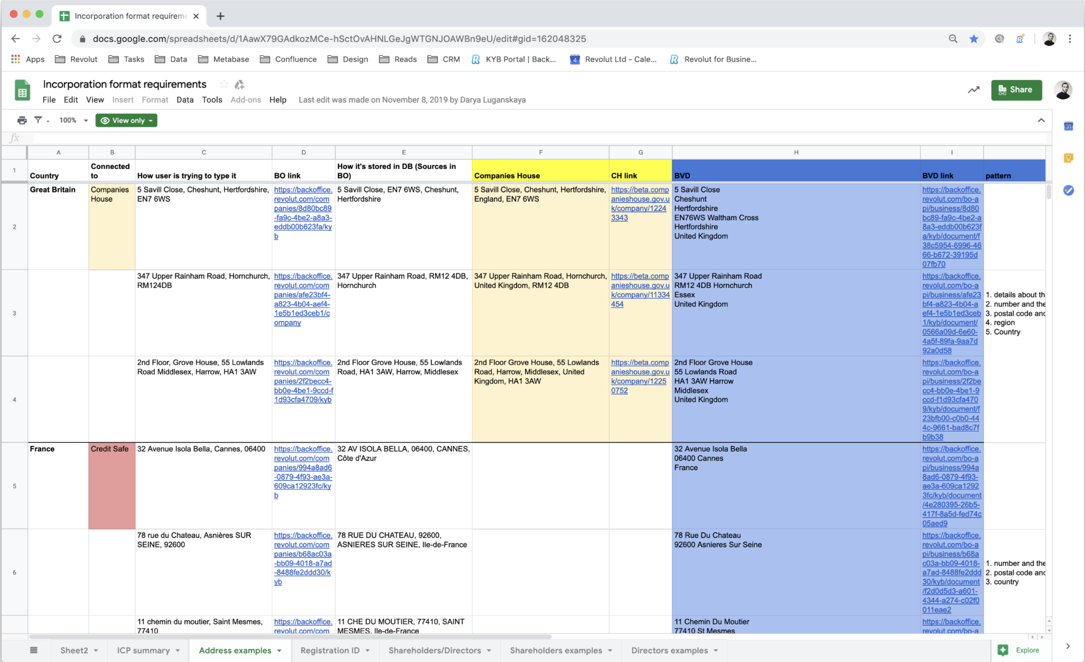Open the filter views funnel icon

38,120
